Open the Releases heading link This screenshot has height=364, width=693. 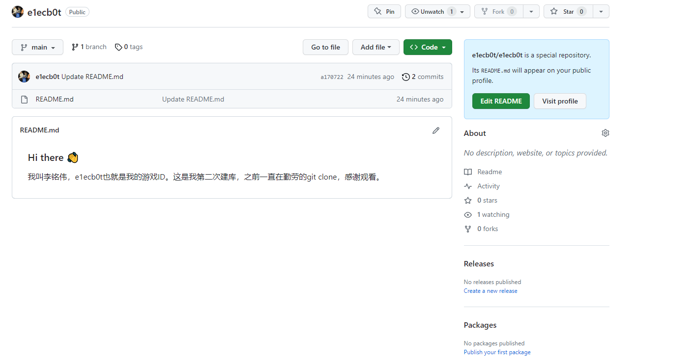coord(479,263)
